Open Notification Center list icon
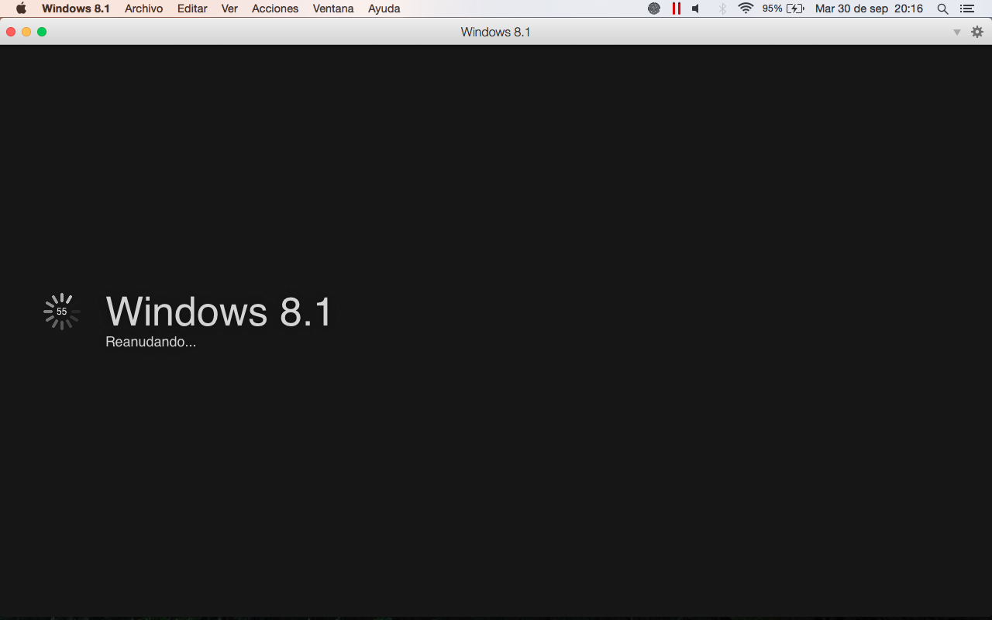 [x=966, y=9]
